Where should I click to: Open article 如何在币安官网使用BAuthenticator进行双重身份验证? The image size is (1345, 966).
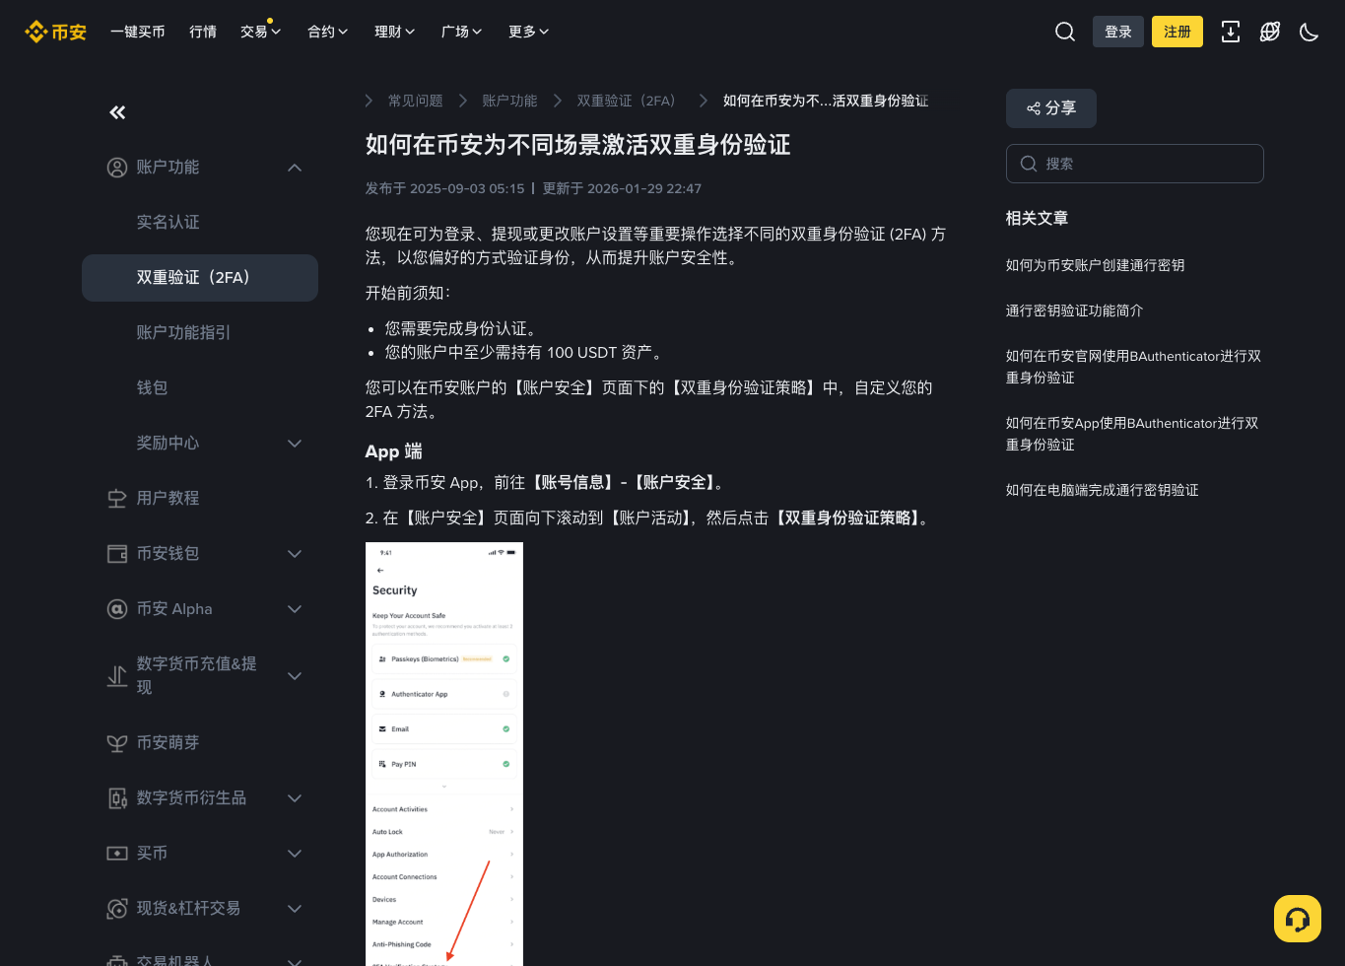click(x=1134, y=367)
